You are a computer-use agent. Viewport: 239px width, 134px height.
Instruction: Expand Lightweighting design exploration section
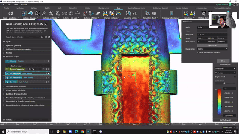4,49
